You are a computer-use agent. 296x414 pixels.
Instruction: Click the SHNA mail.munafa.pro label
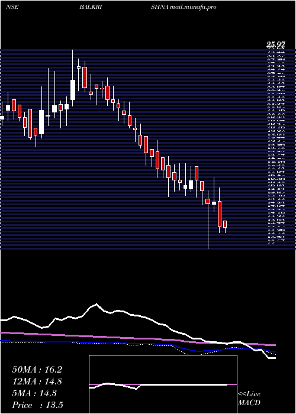pyautogui.click(x=184, y=7)
